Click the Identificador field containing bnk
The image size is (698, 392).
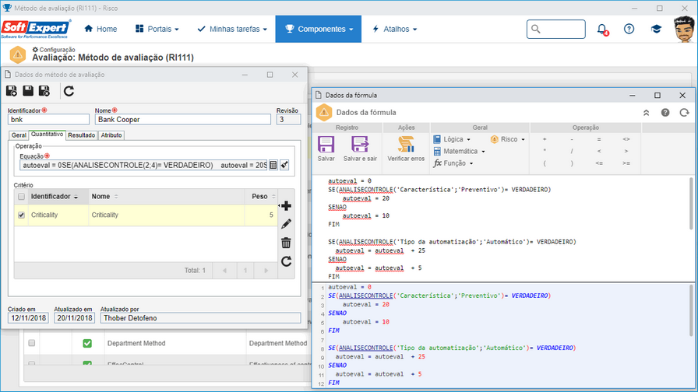(48, 120)
